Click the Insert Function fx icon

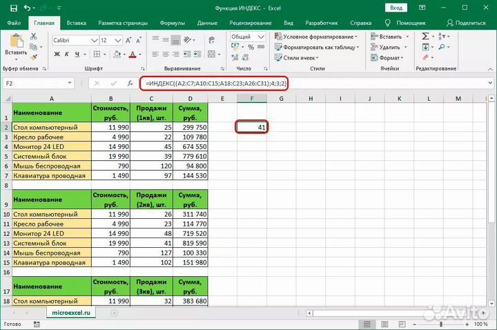click(129, 83)
